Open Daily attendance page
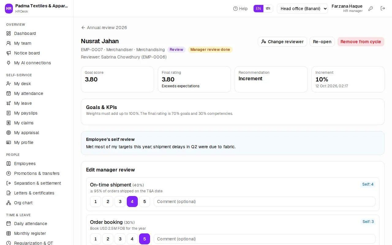This screenshot has height=245, width=392. click(x=37, y=224)
